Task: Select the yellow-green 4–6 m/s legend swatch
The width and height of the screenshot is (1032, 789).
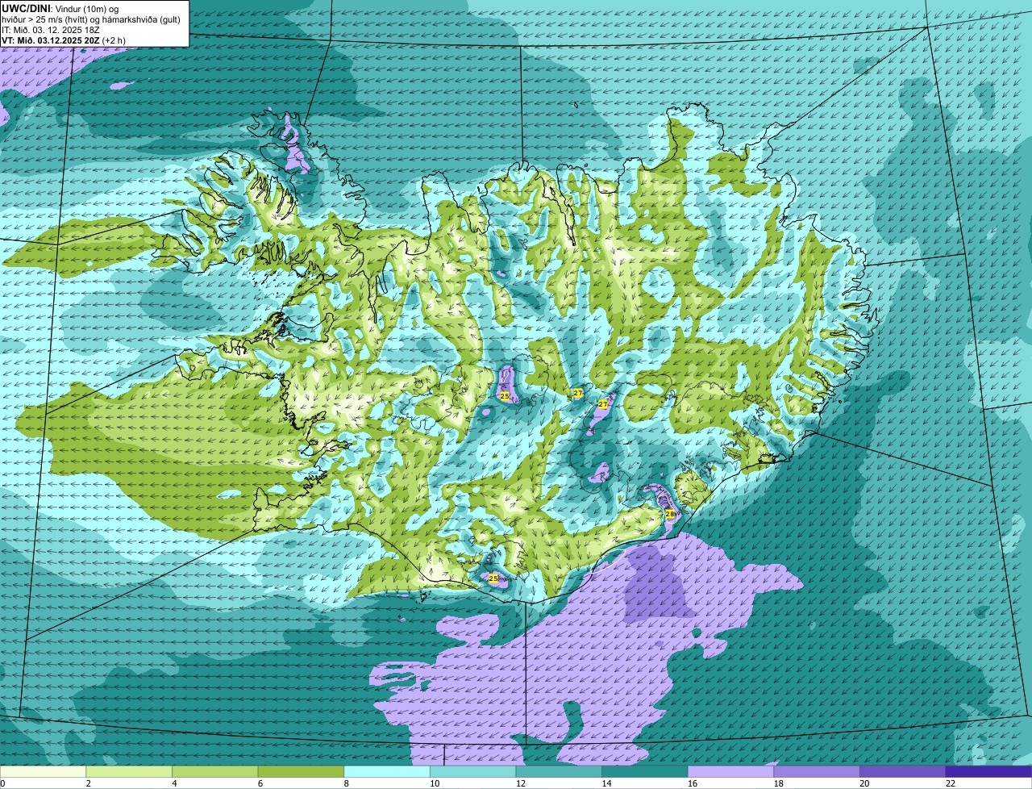Action: [215, 771]
